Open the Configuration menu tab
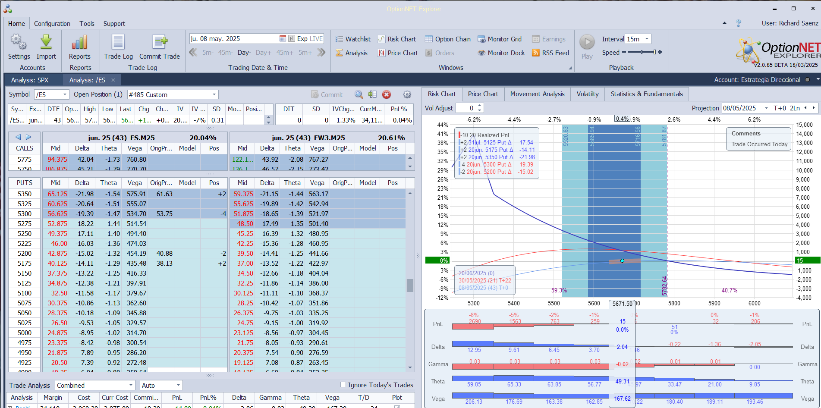 [x=52, y=24]
